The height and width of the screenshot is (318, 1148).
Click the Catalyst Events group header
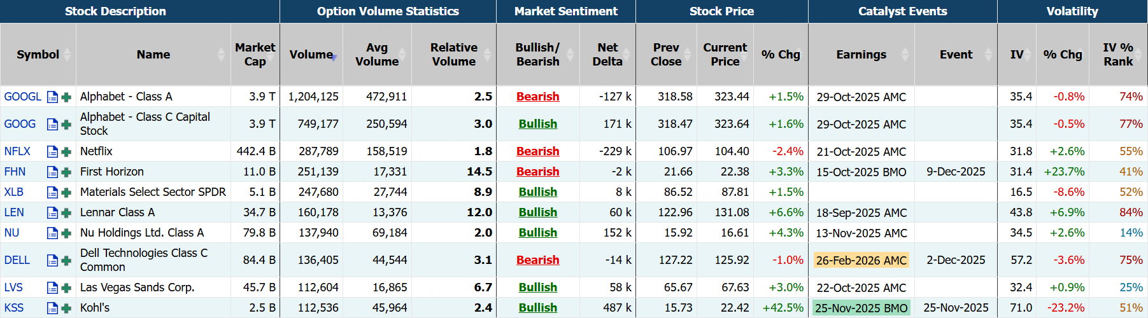pos(902,11)
